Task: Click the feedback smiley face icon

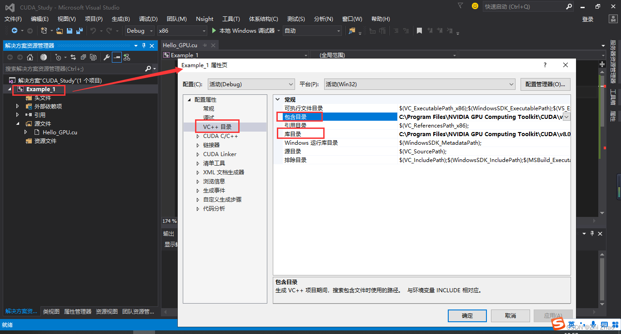Action: [475, 6]
